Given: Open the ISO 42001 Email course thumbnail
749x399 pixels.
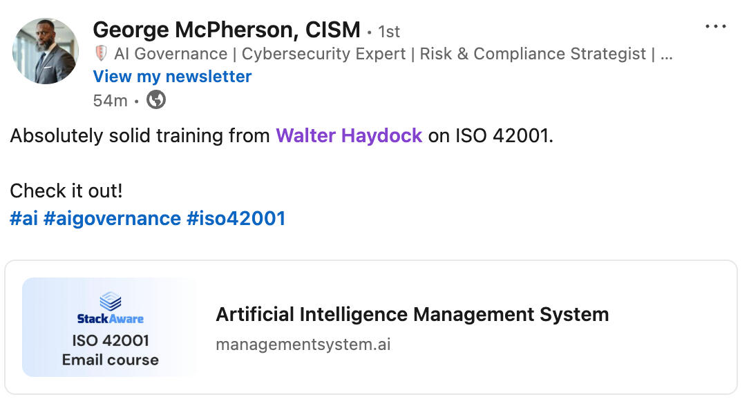Looking at the screenshot, I should pos(109,327).
